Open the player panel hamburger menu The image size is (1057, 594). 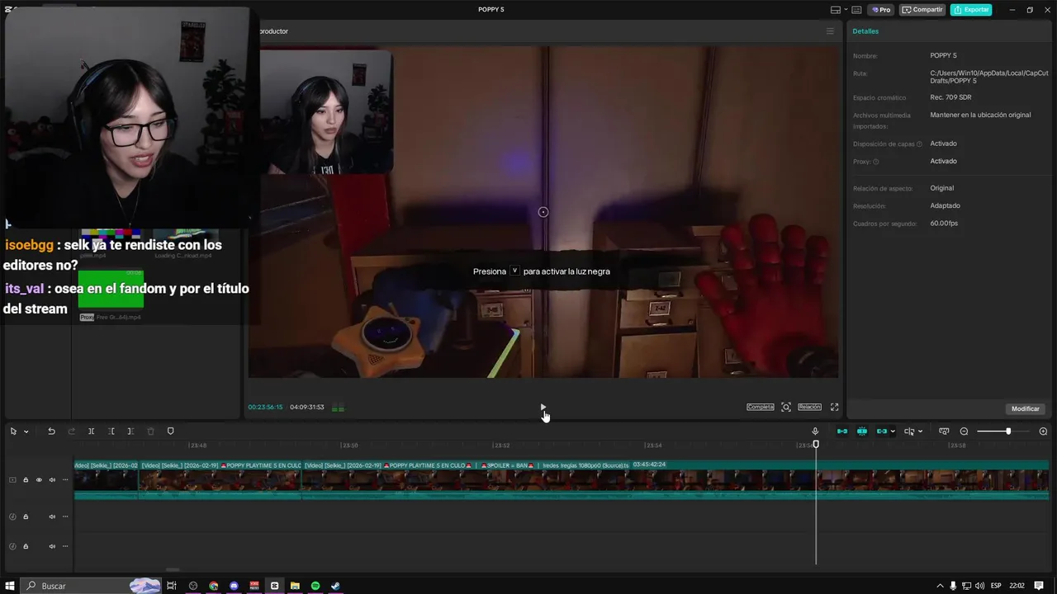(830, 31)
